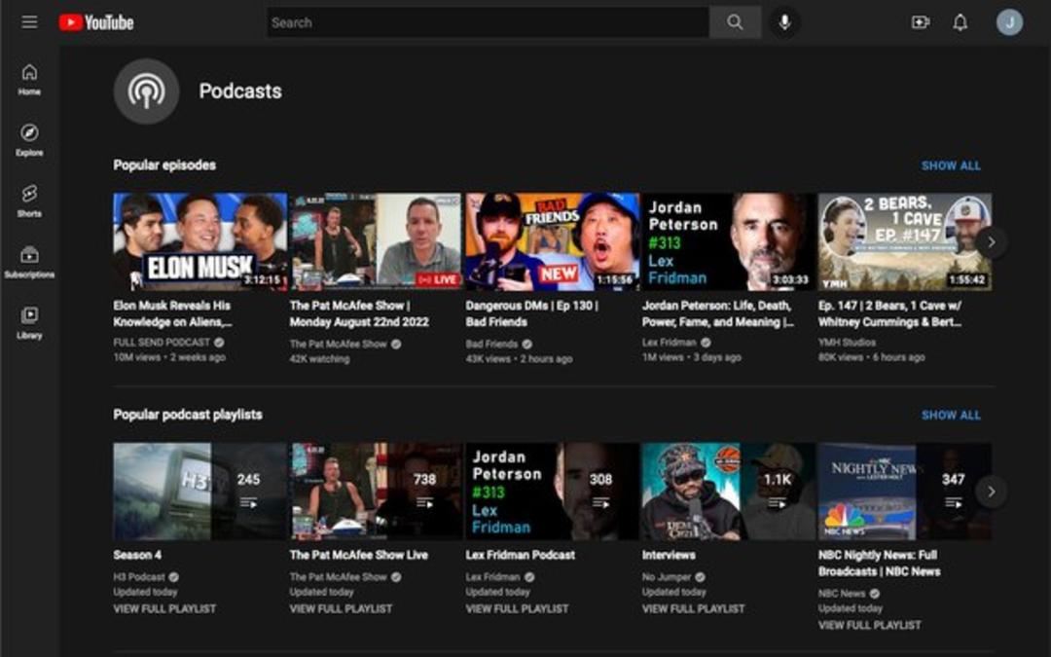Viewport: 1051px width, 657px height.
Task: Click Show All for podcast playlists
Action: tap(951, 415)
